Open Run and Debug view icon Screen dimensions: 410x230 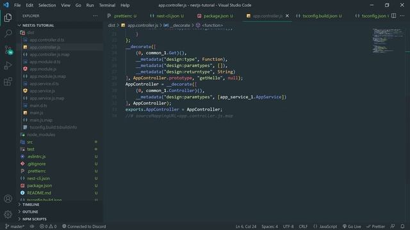tap(8, 65)
